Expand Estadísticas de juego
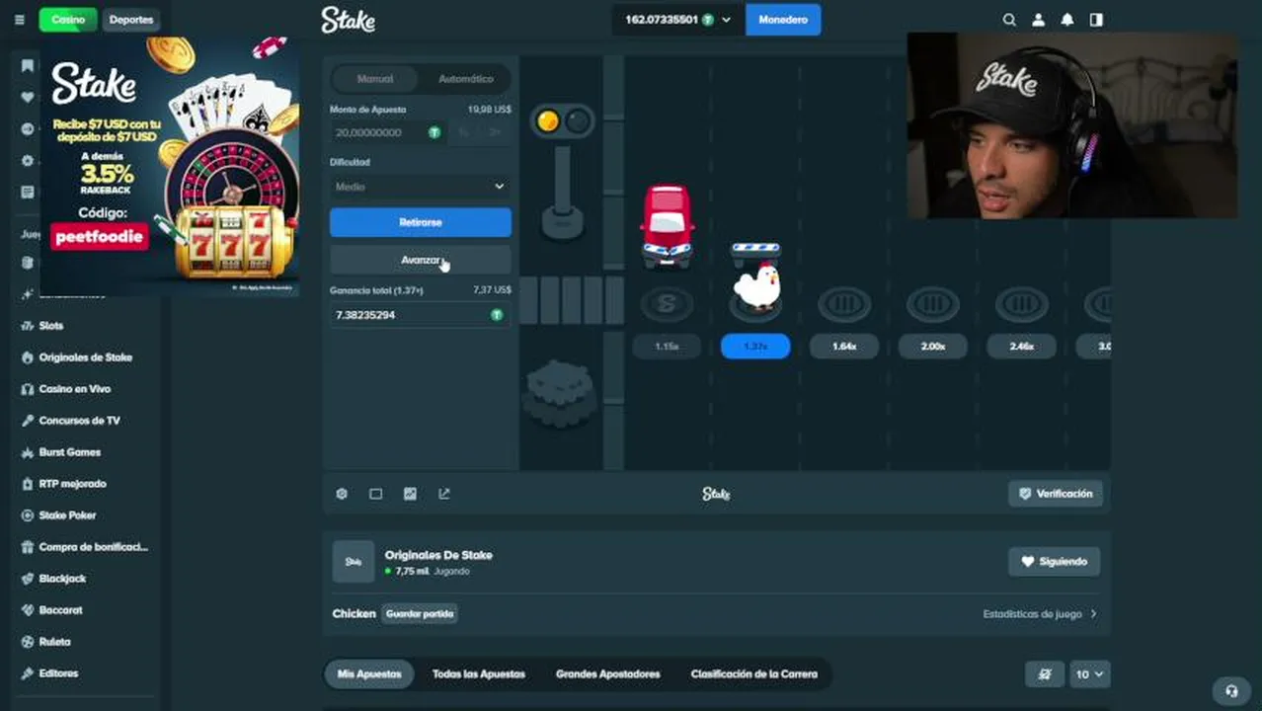The height and width of the screenshot is (711, 1262). 1040,614
